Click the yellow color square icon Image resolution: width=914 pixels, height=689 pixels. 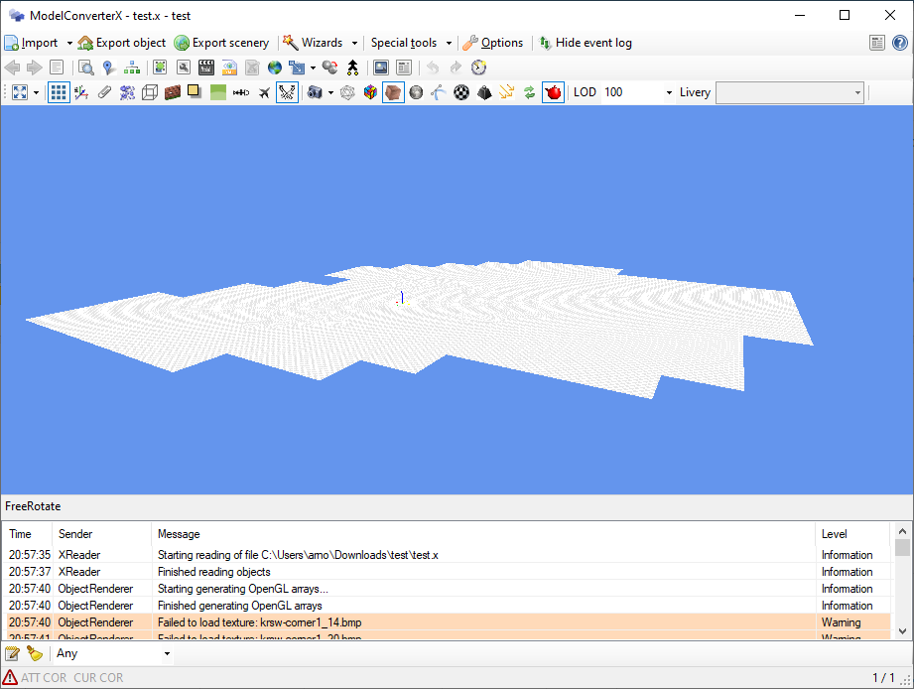click(195, 92)
